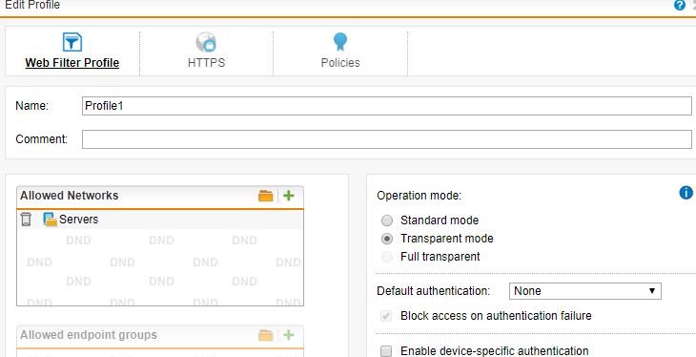Click the HTTPS globe lock icon

pos(206,42)
